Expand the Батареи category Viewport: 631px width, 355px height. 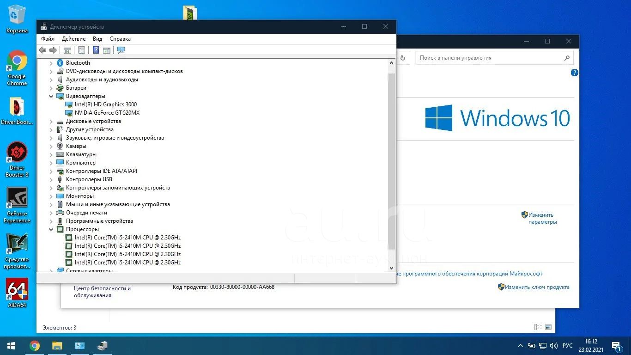point(51,88)
